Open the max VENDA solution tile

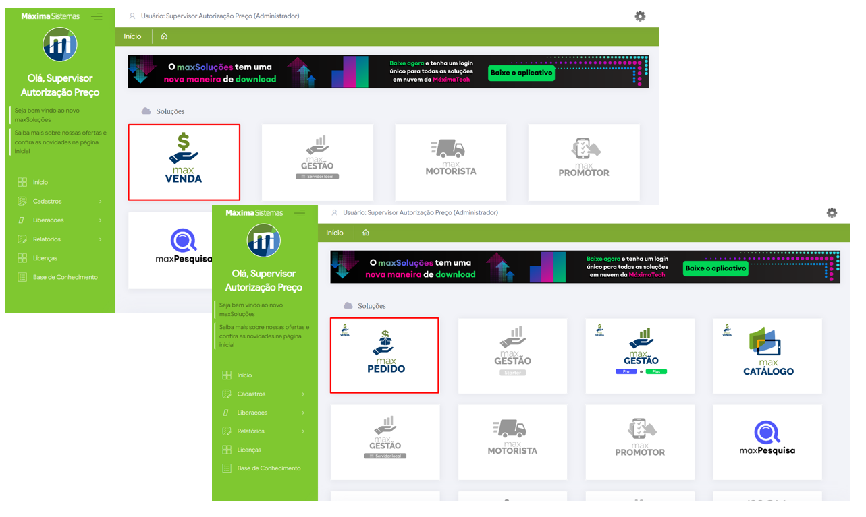(x=184, y=162)
